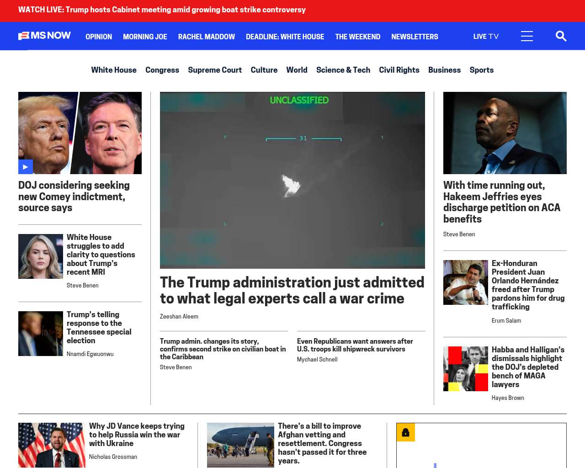Go to Science & Tech topic
585x468 pixels.
[x=343, y=70]
